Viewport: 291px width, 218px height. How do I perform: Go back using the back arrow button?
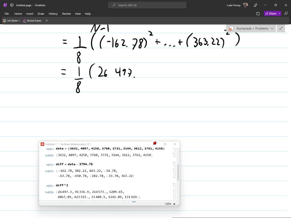tap(12, 5)
